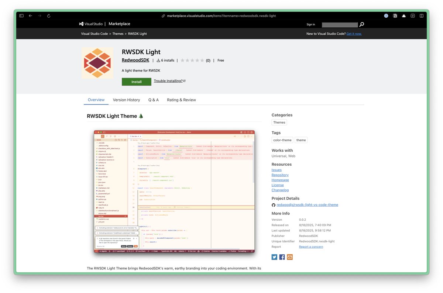Click the 'Free' price label
Image resolution: width=443 pixels, height=293 pixels.
pos(221,60)
